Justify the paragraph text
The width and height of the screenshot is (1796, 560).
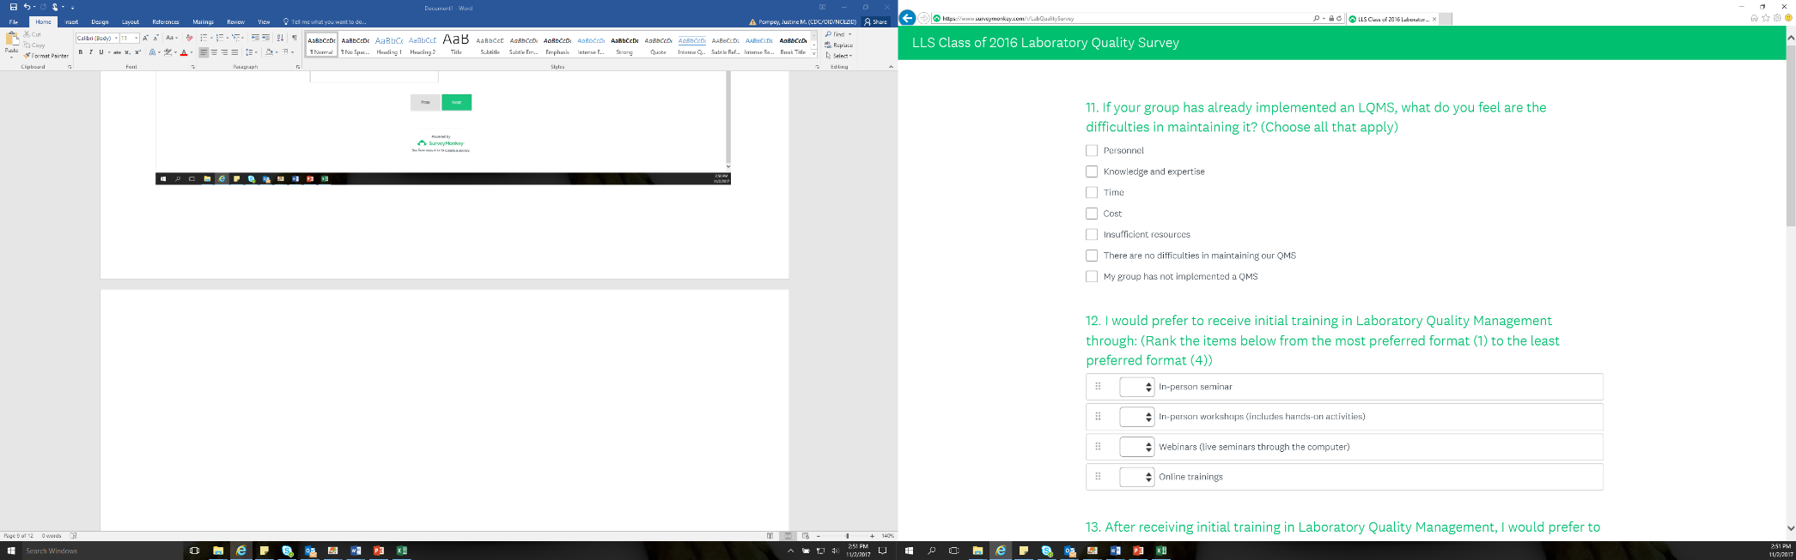click(x=234, y=52)
